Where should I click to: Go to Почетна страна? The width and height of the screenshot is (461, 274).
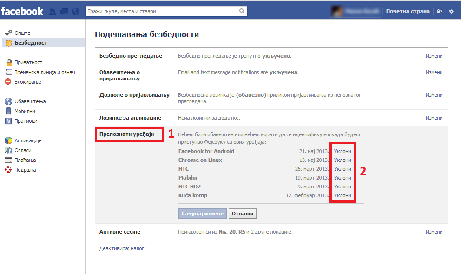click(408, 11)
